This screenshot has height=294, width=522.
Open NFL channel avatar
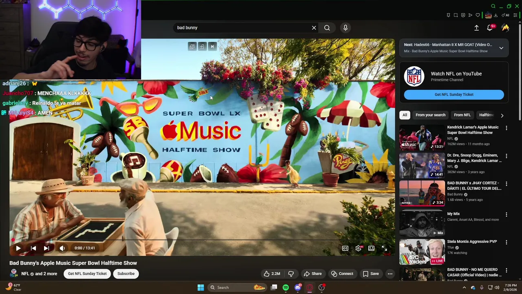tap(14, 274)
